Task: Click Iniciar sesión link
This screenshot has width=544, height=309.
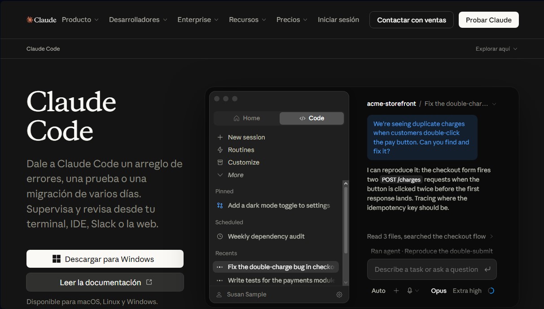Action: point(338,20)
